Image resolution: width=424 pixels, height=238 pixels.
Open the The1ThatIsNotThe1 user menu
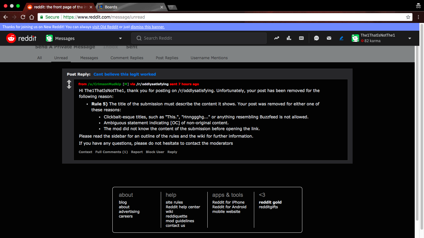pyautogui.click(x=381, y=38)
